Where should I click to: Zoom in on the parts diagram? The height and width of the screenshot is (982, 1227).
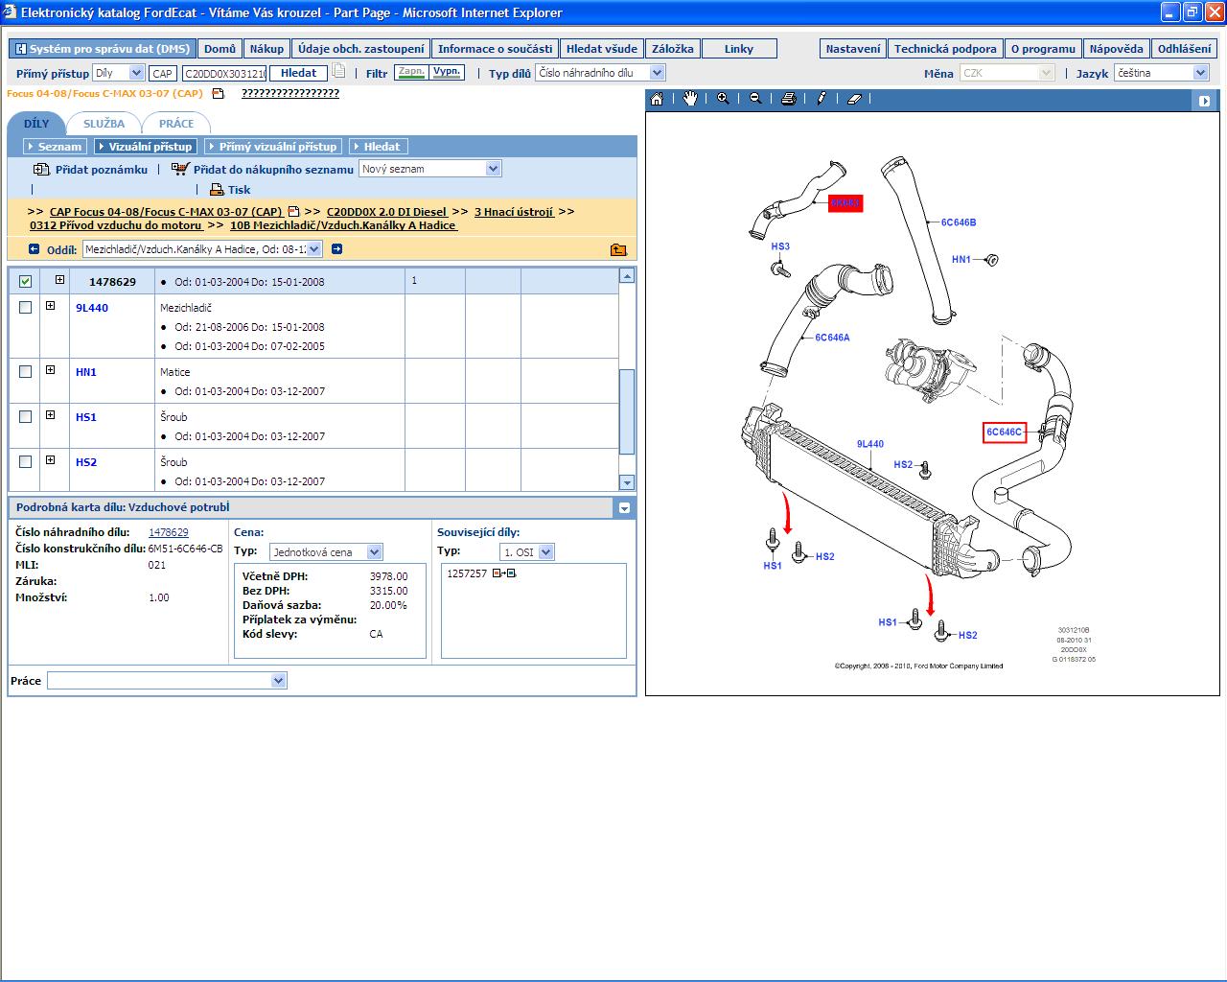(x=723, y=99)
